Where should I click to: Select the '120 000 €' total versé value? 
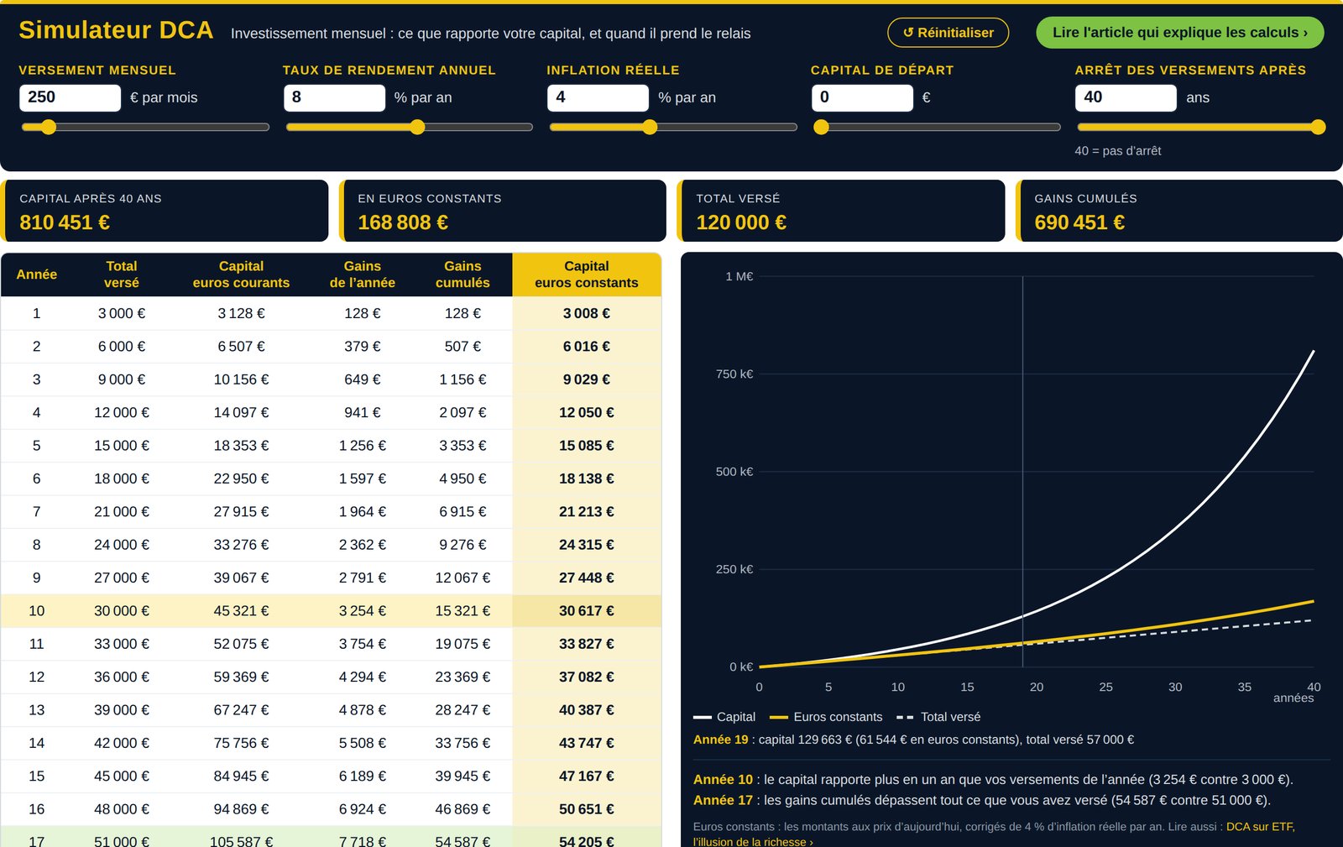coord(741,222)
